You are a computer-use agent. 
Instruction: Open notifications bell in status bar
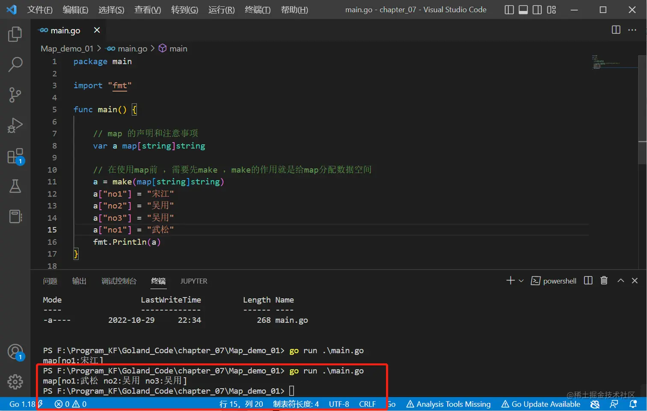[633, 404]
